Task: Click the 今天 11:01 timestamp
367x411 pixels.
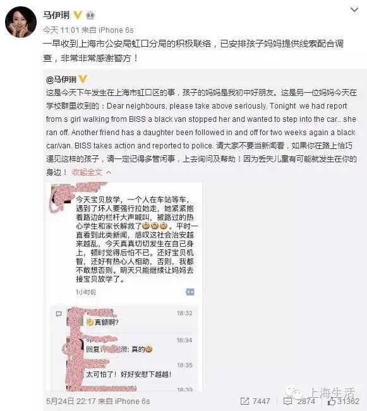Action: (x=61, y=30)
